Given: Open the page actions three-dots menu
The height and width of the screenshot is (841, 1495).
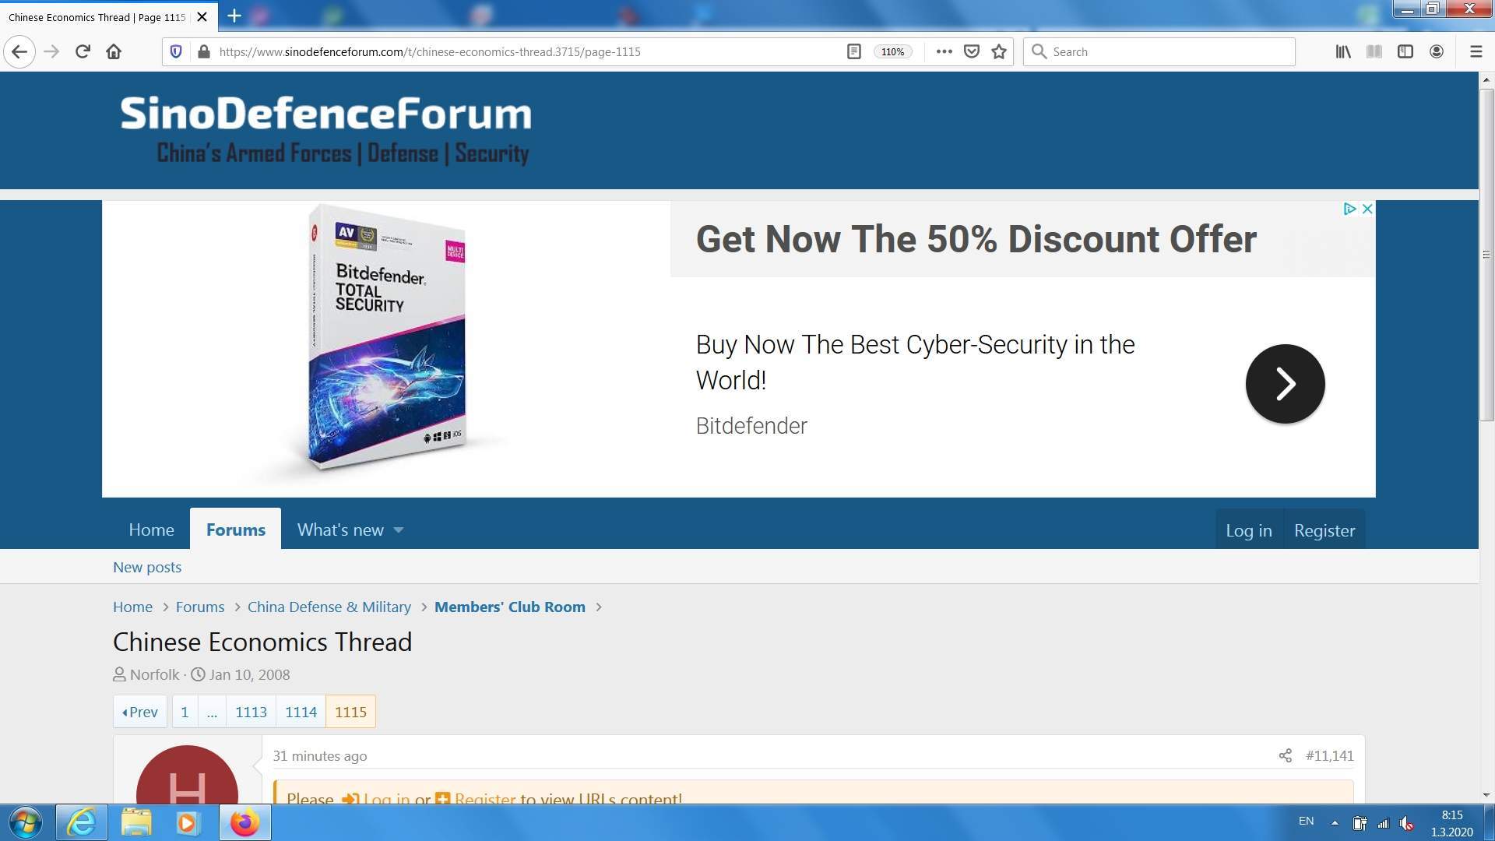Looking at the screenshot, I should pyautogui.click(x=944, y=51).
